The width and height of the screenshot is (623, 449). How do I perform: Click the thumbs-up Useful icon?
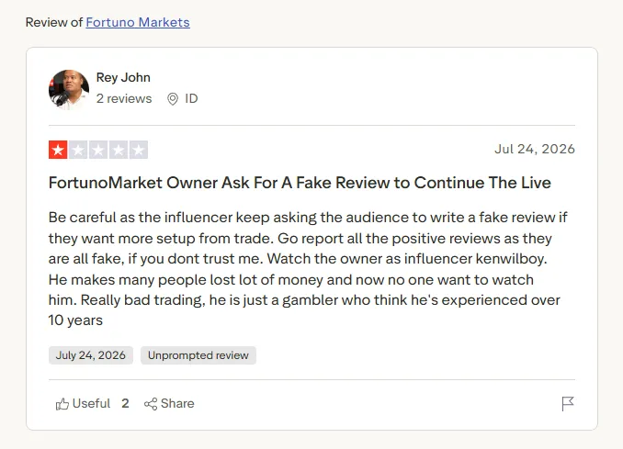(62, 404)
